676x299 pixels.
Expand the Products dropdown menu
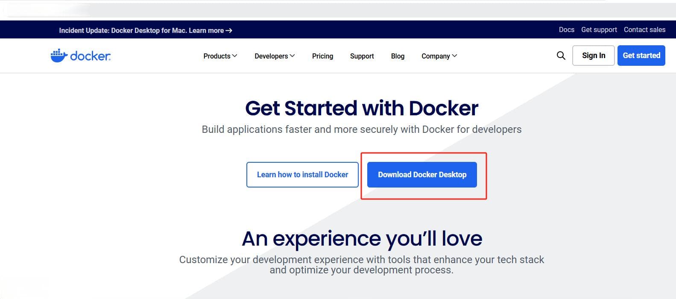(x=220, y=56)
